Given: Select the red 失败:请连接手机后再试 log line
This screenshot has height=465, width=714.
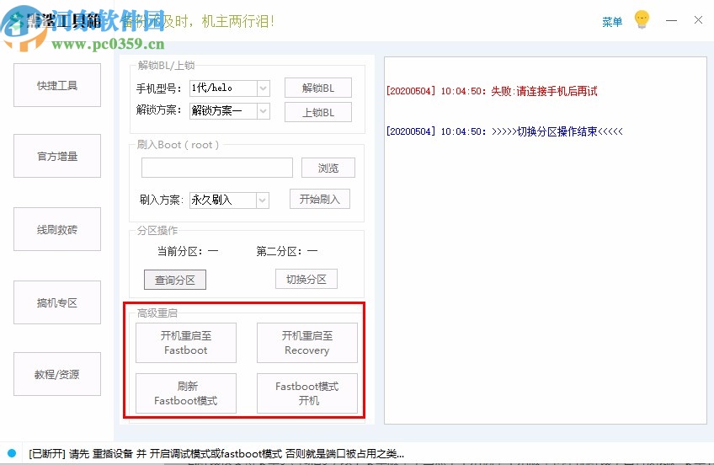Looking at the screenshot, I should point(492,91).
